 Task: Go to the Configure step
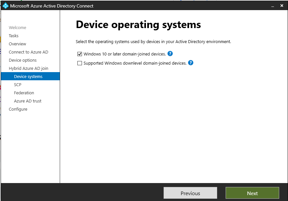[18, 109]
